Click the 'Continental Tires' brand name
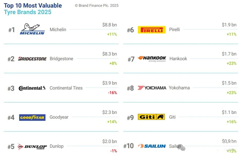 [66, 88]
